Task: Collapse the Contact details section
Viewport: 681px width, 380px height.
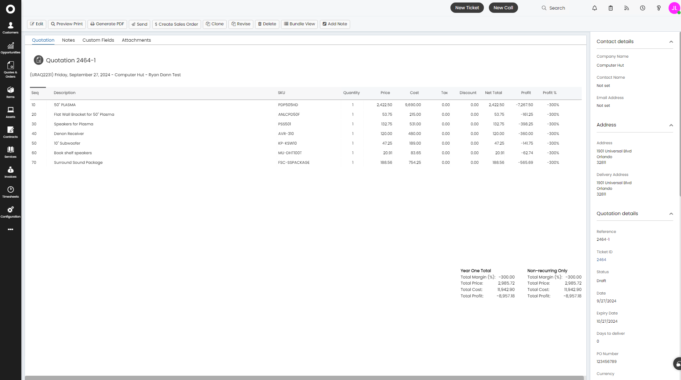Action: point(671,42)
